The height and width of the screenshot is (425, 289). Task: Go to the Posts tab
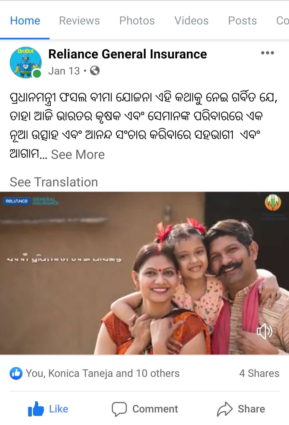242,21
